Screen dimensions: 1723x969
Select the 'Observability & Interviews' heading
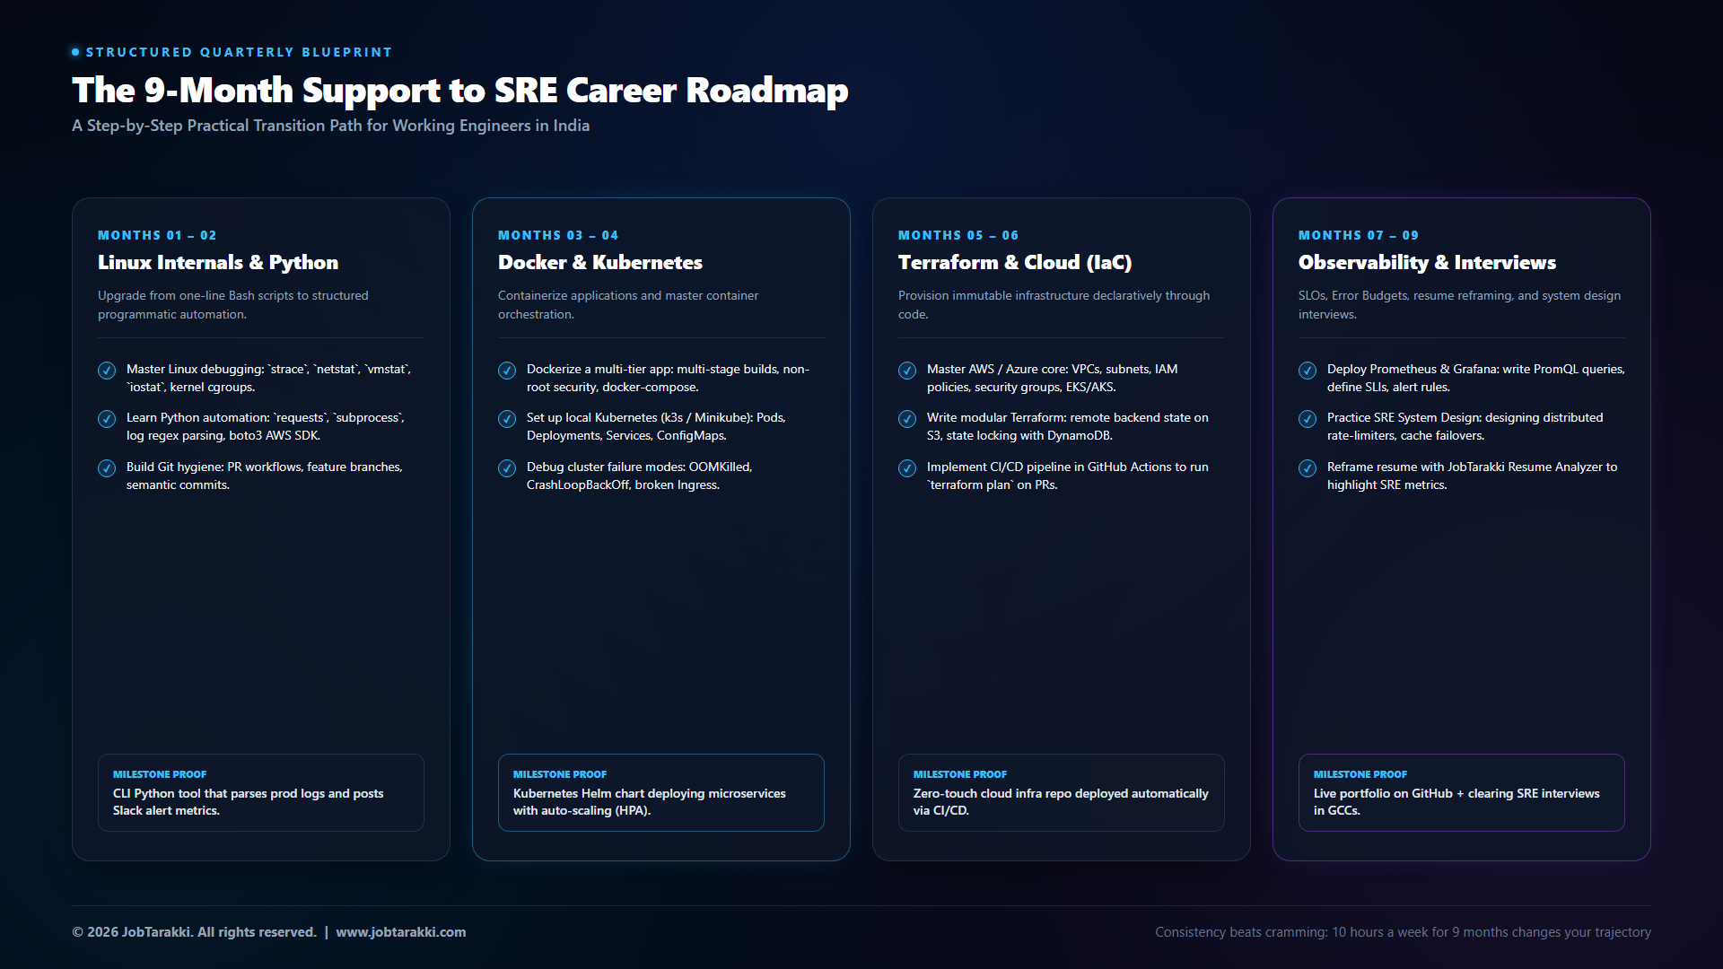pos(1427,263)
